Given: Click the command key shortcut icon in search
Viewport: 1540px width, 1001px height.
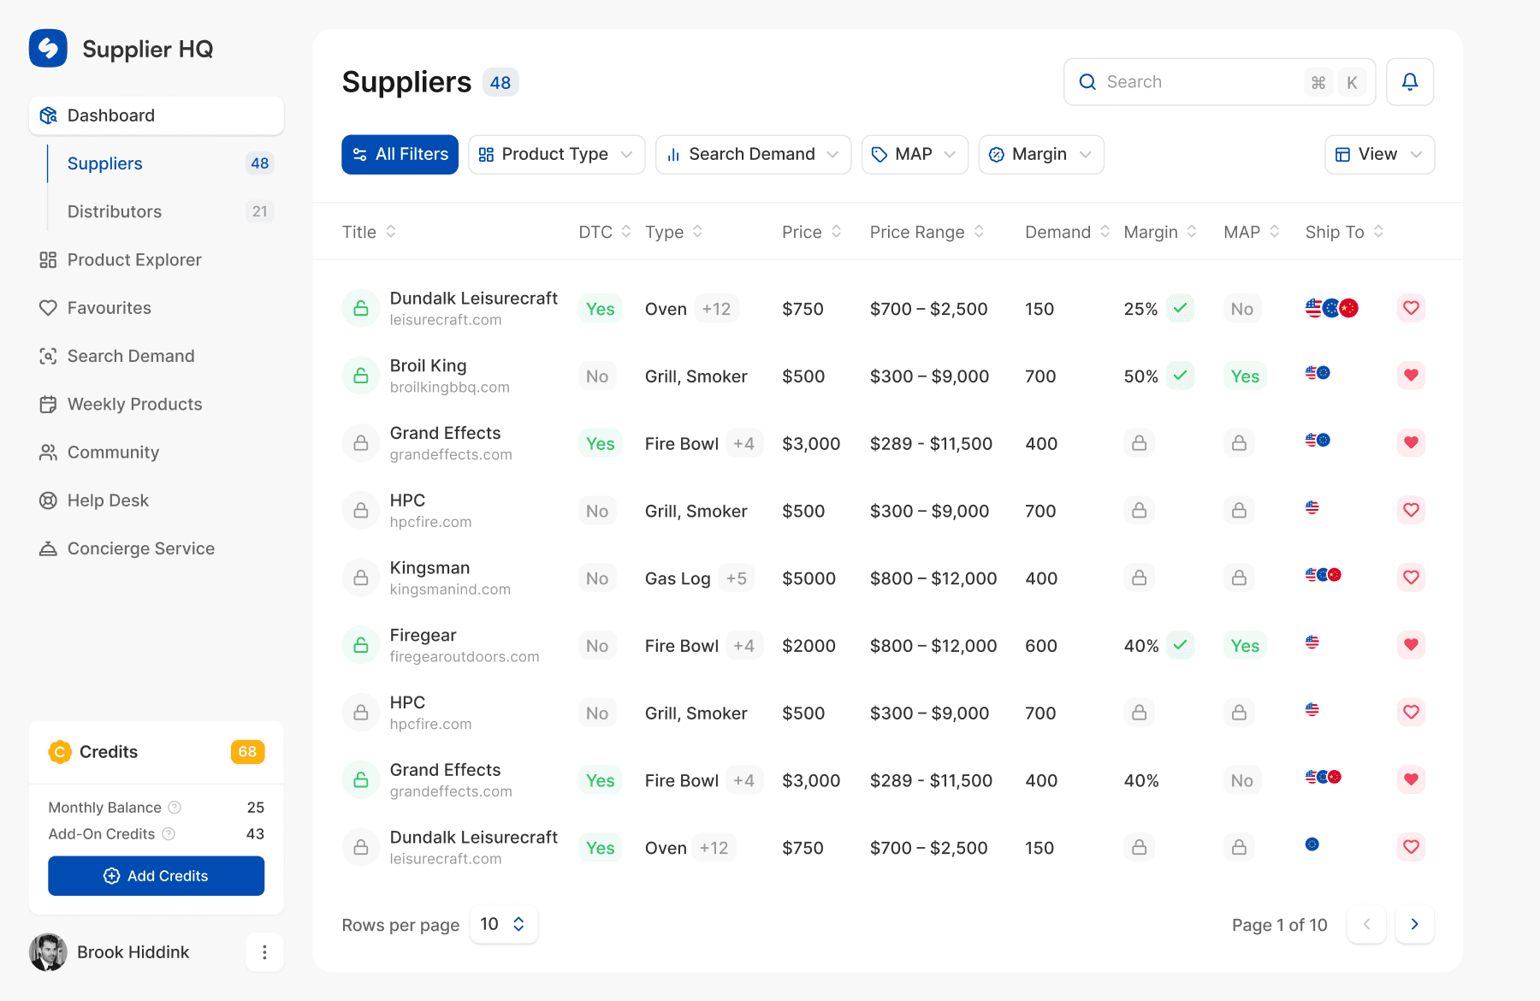Looking at the screenshot, I should (x=1318, y=82).
